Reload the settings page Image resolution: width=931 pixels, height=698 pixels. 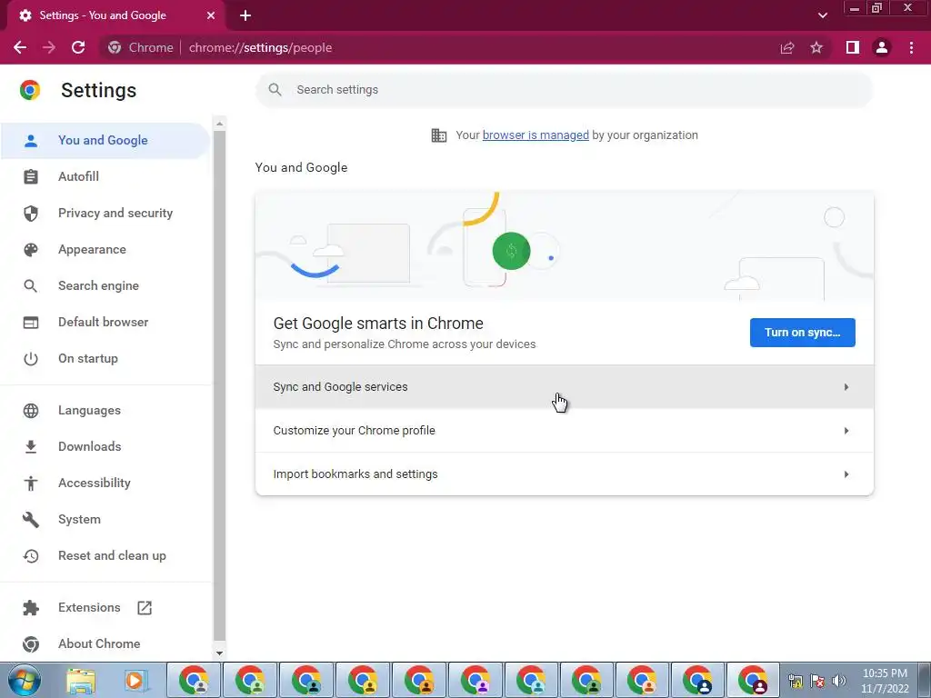coord(78,47)
